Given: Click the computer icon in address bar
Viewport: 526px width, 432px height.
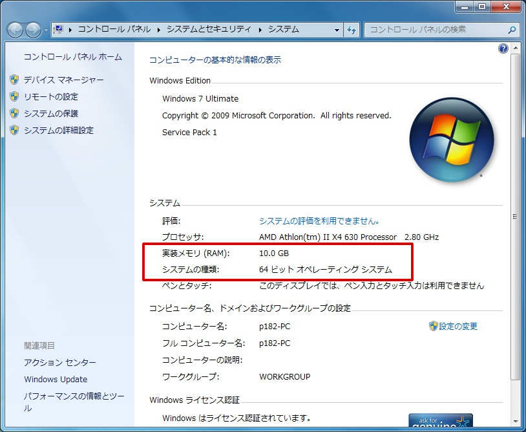Looking at the screenshot, I should [58, 30].
